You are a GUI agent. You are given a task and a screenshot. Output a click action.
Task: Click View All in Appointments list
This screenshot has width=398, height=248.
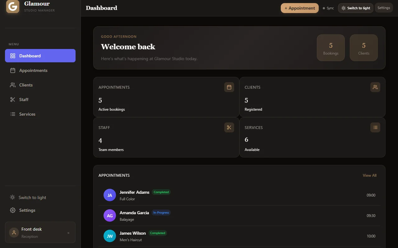[370, 175]
